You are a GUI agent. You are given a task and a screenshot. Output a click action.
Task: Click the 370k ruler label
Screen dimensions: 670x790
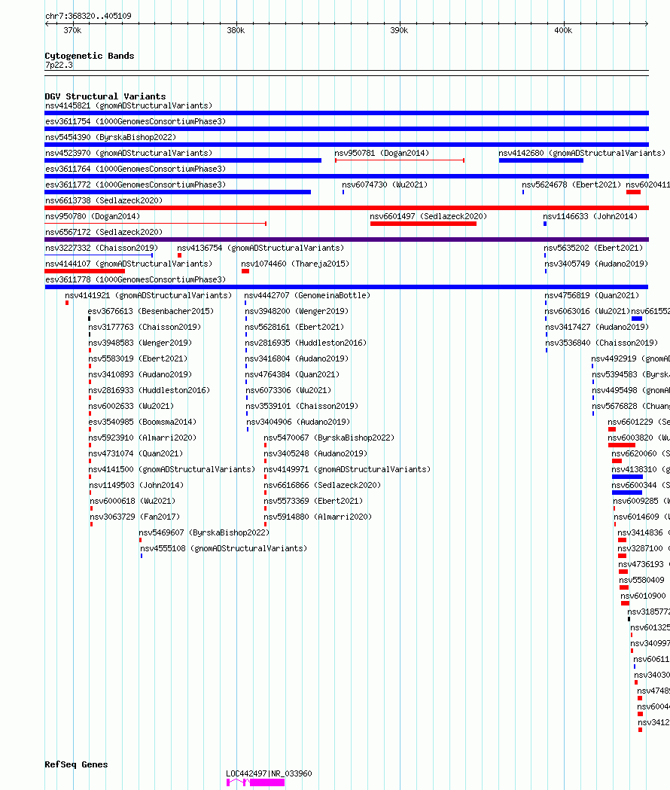pos(72,31)
